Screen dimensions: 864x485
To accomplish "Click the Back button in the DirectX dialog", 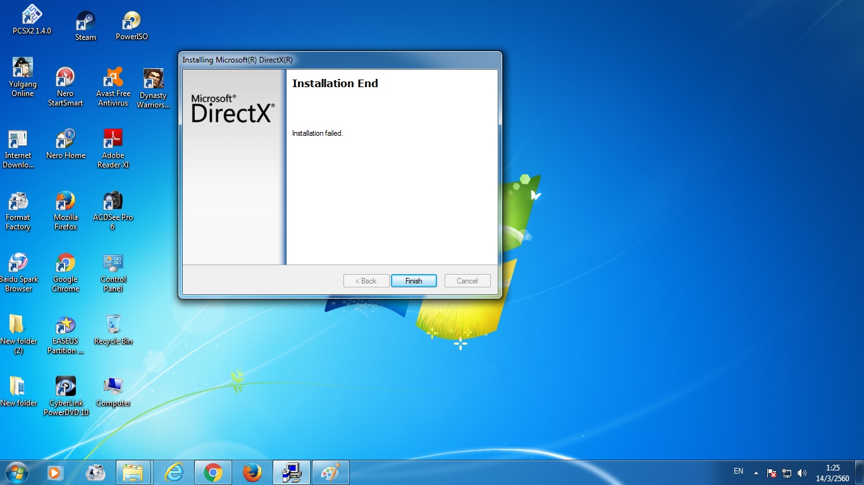I will click(366, 281).
